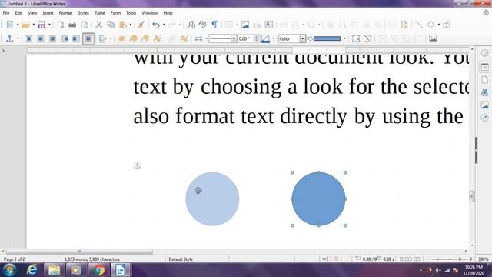Click 'Page 2 of 2' in status bar

(x=14, y=259)
